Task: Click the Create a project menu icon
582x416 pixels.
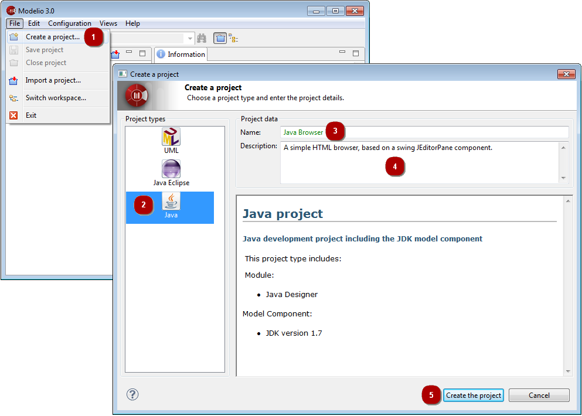Action: (x=13, y=37)
